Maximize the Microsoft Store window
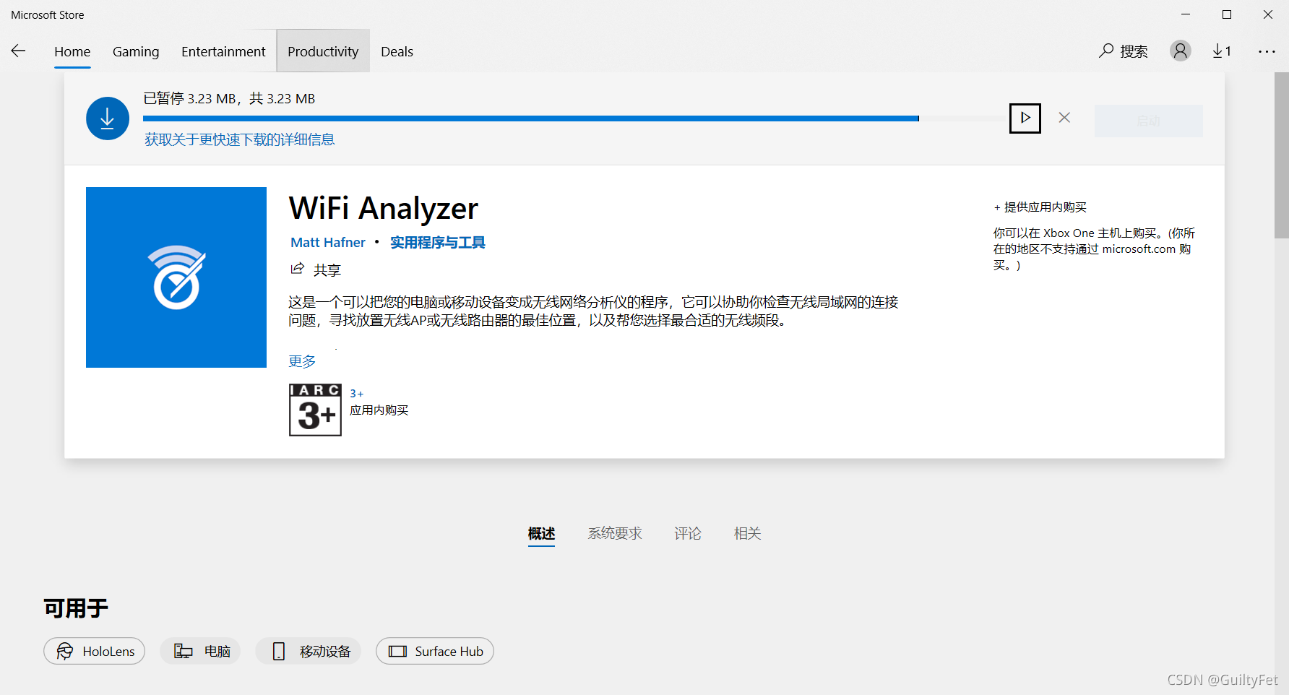Image resolution: width=1289 pixels, height=695 pixels. click(x=1227, y=14)
